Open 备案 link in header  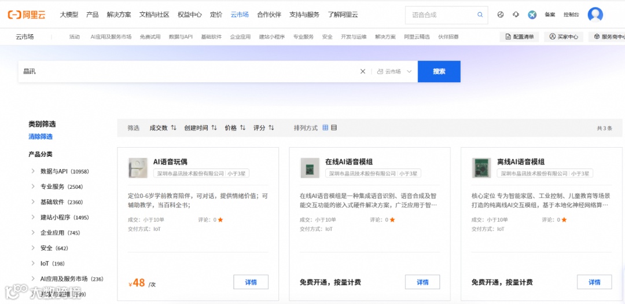[550, 14]
